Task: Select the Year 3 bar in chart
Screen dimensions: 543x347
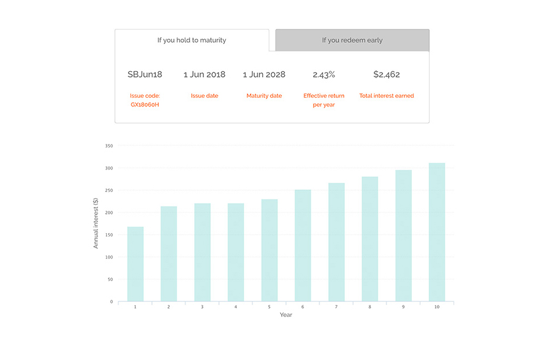Action: (202, 252)
